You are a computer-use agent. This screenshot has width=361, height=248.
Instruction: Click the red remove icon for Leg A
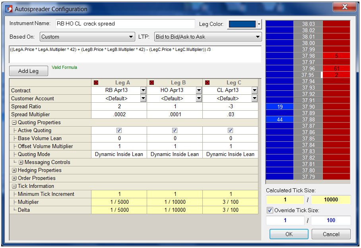tap(96, 83)
